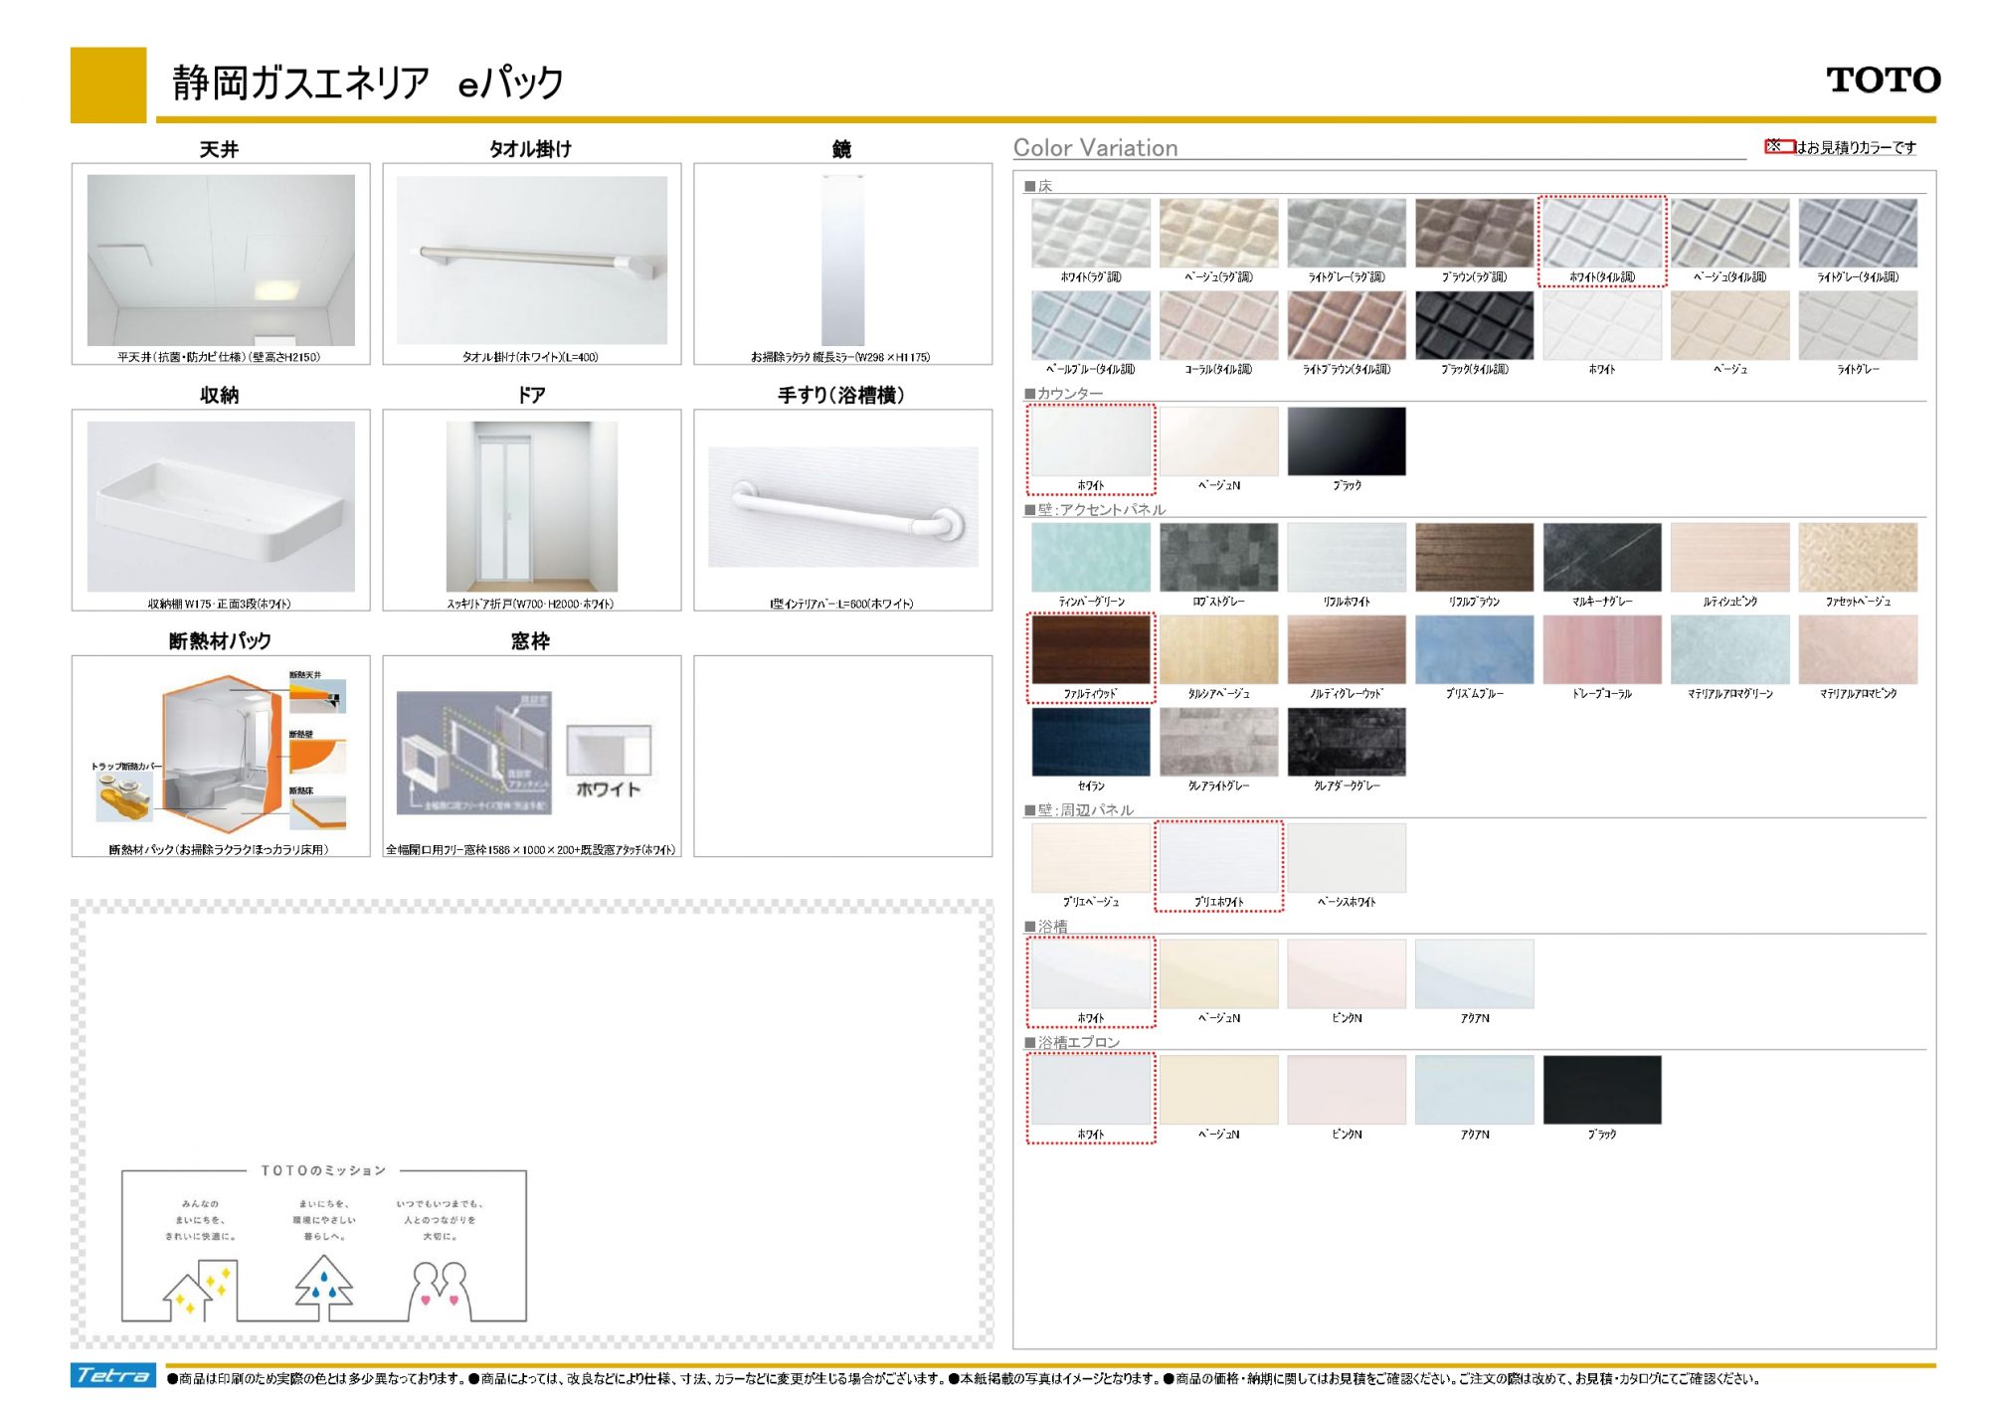Select accent panel リフルブラウン
This screenshot has width=1989, height=1406.
pos(1474,558)
